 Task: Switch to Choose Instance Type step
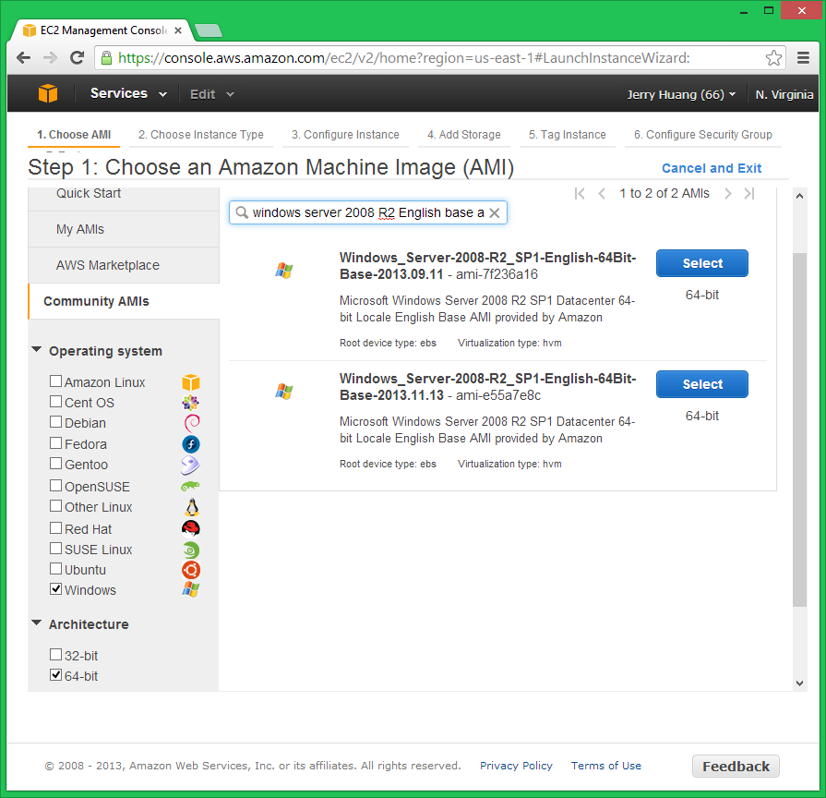coord(200,135)
